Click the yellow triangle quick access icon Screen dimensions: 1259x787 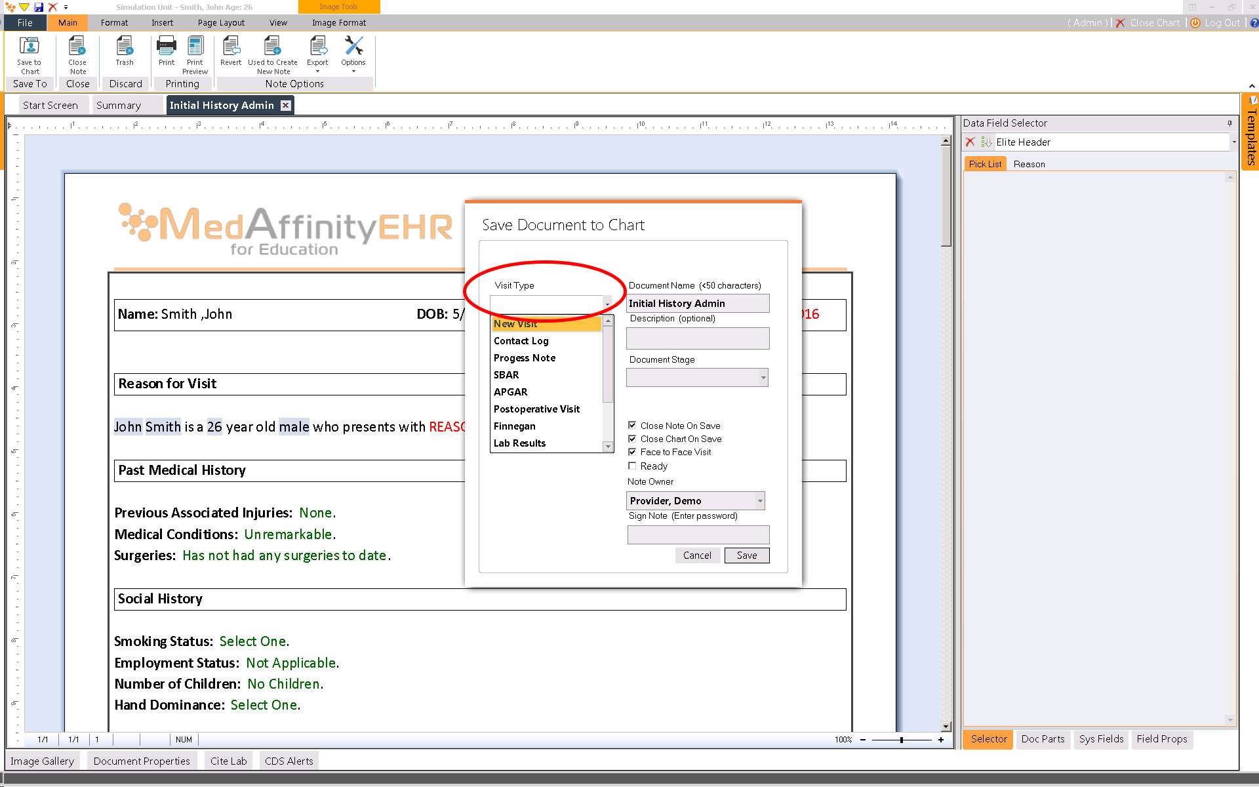tap(24, 7)
